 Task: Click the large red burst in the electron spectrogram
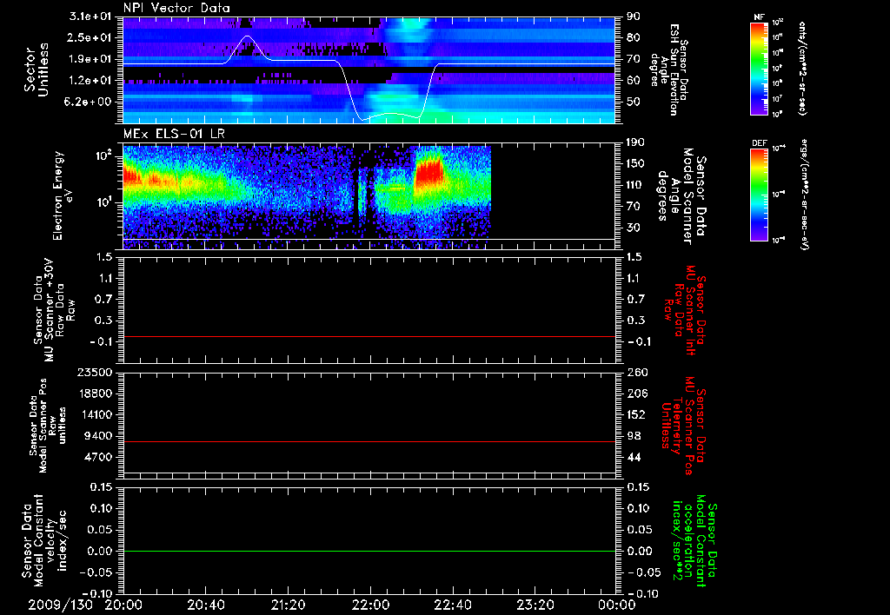(428, 175)
